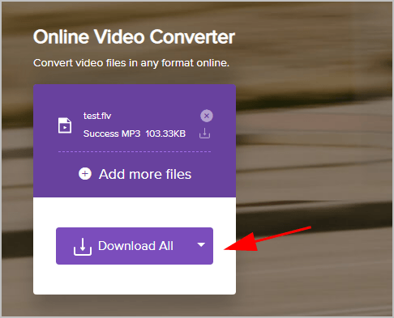Viewport: 394px width, 318px height.
Task: Click the Online Video Converter heading
Action: pyautogui.click(x=134, y=37)
